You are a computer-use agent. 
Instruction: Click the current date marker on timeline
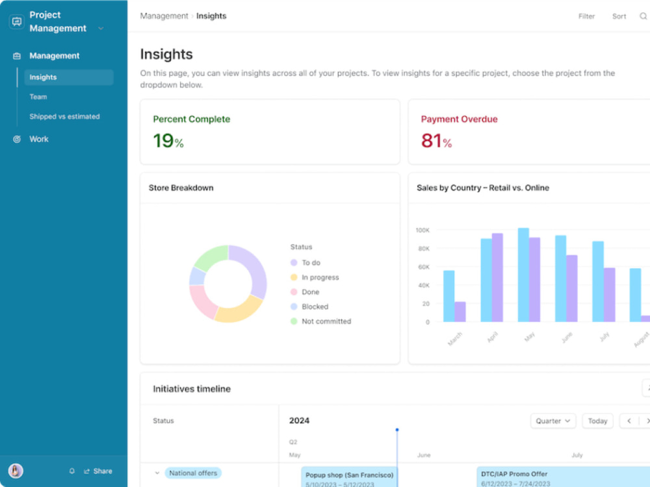pyautogui.click(x=397, y=431)
